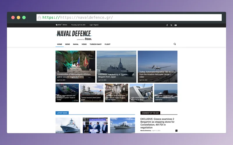The image size is (233, 145).
Task: Select the FLIGHT navigation item
Action: tap(107, 44)
